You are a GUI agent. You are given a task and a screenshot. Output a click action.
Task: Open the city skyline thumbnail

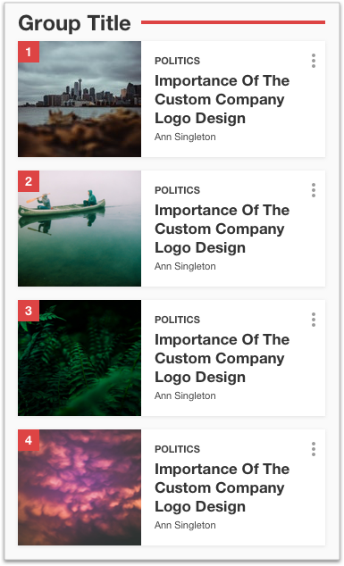point(80,99)
